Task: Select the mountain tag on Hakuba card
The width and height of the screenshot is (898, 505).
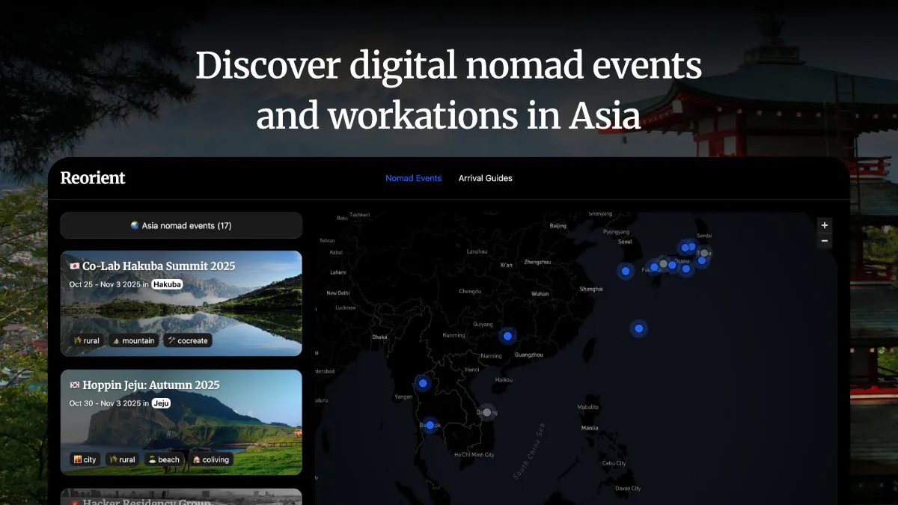Action: pos(134,340)
